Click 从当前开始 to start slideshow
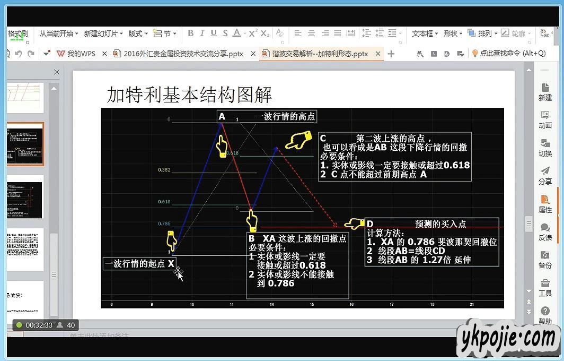 [x=58, y=33]
